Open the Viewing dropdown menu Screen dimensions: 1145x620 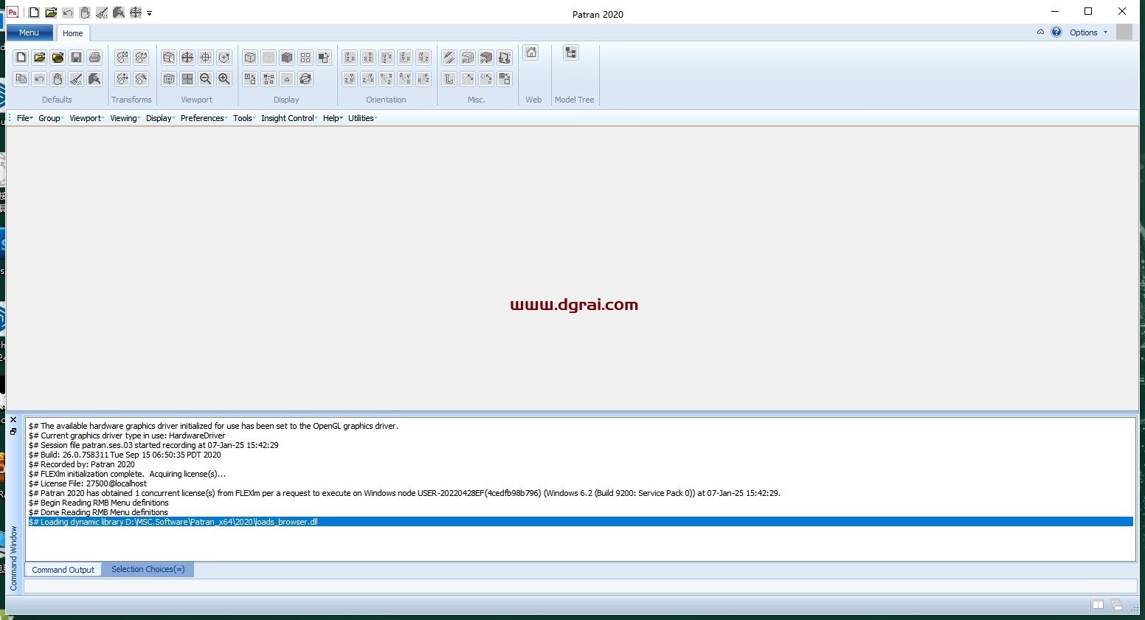(x=125, y=118)
